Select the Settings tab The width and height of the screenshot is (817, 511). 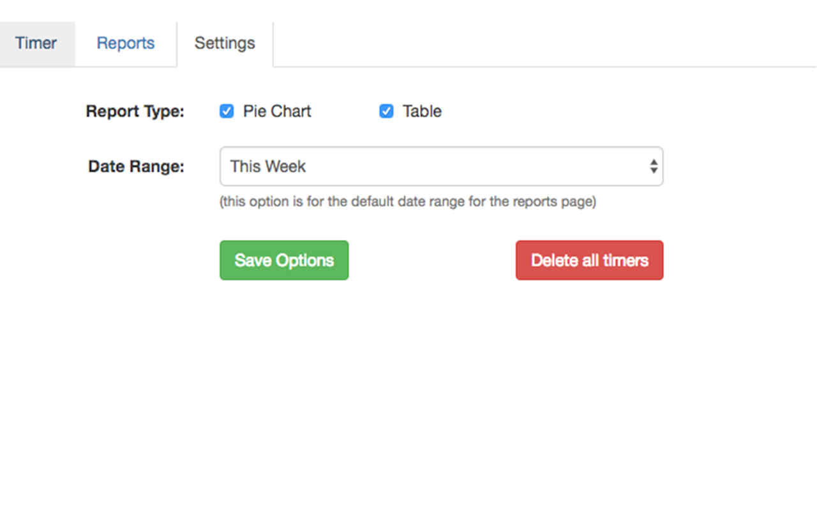tap(225, 43)
